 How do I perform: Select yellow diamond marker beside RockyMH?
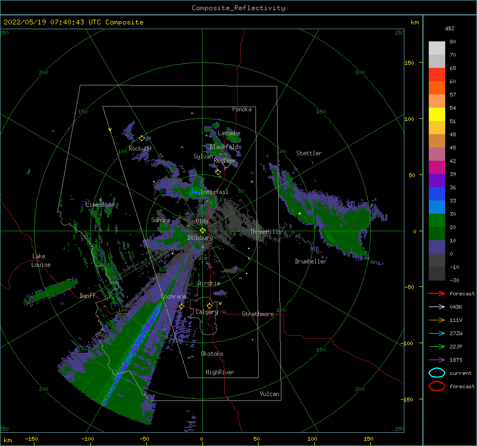coord(142,138)
